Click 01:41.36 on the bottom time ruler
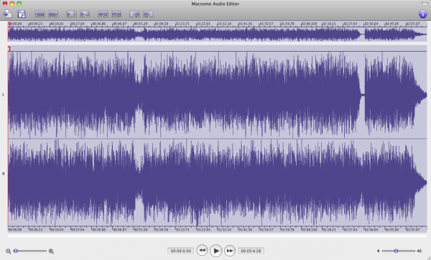 [x=245, y=230]
